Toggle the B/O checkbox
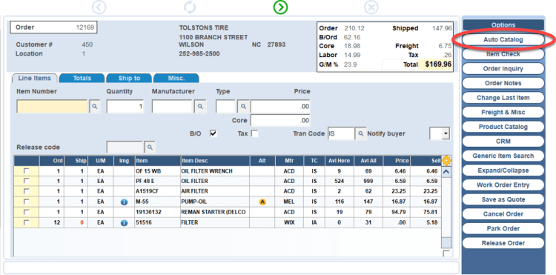 (x=213, y=133)
